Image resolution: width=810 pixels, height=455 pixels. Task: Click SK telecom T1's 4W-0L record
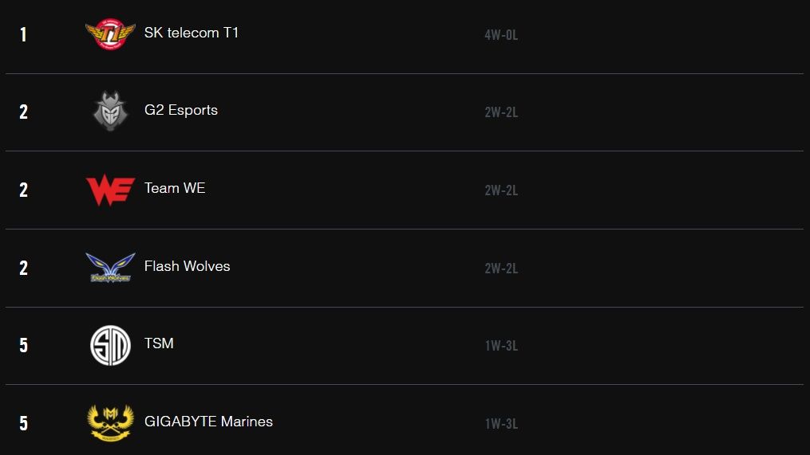501,35
